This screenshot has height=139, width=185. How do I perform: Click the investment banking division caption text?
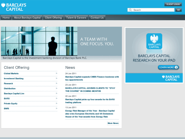[x=45, y=58]
